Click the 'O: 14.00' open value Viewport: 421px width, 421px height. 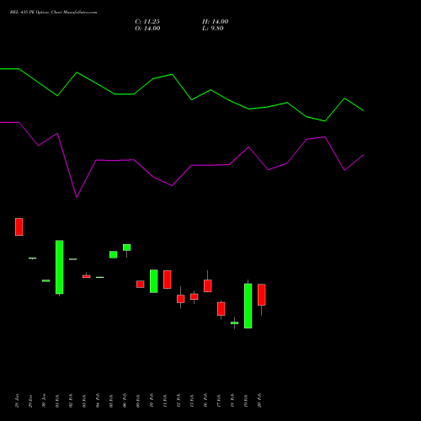(x=147, y=29)
